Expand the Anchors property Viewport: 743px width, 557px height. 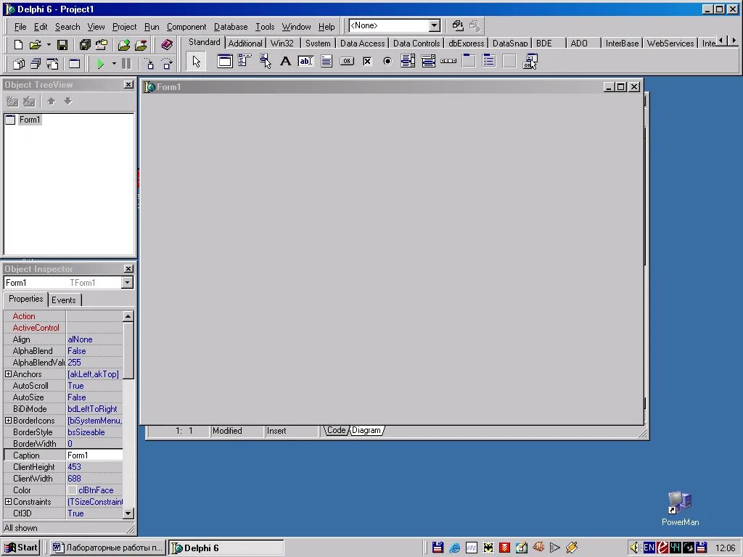click(x=8, y=374)
